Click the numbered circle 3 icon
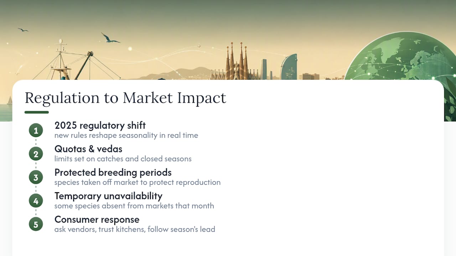 [36, 177]
